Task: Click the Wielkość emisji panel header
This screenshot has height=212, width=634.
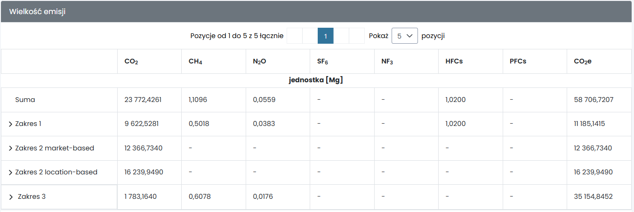Action: coord(37,12)
